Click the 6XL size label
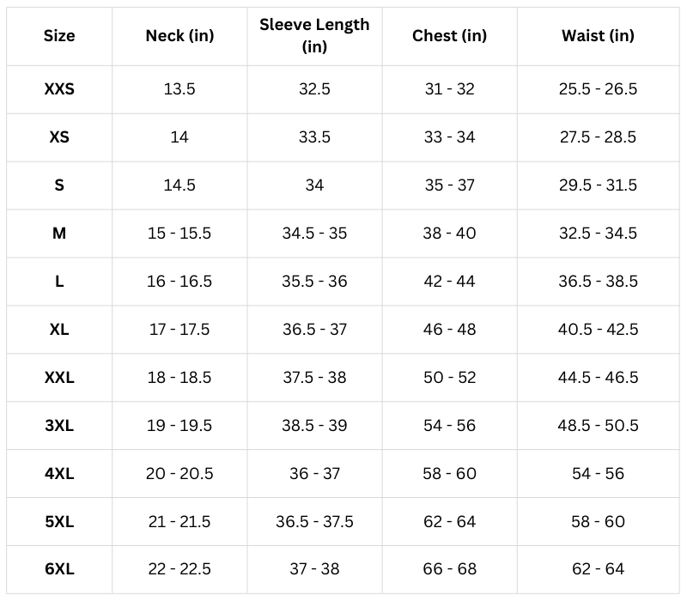This screenshot has height=601, width=687. click(x=59, y=569)
